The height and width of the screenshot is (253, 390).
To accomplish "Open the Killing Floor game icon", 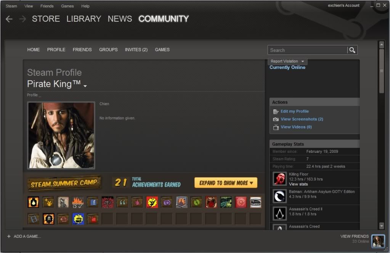I will pos(280,179).
